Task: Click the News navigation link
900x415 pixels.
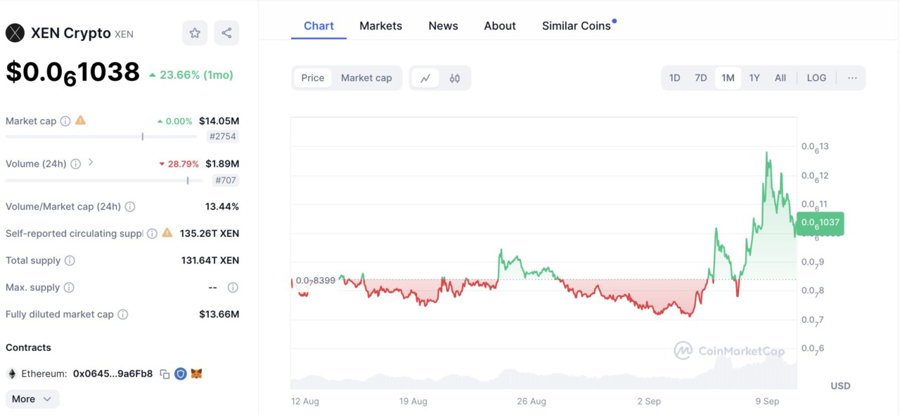Action: [443, 25]
